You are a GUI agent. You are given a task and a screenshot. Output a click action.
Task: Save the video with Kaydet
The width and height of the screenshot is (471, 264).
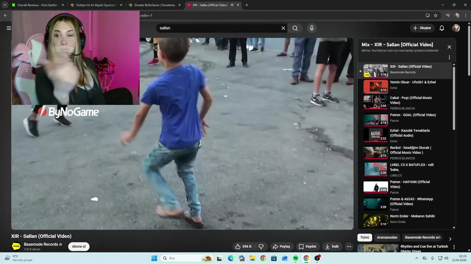pyautogui.click(x=307, y=246)
